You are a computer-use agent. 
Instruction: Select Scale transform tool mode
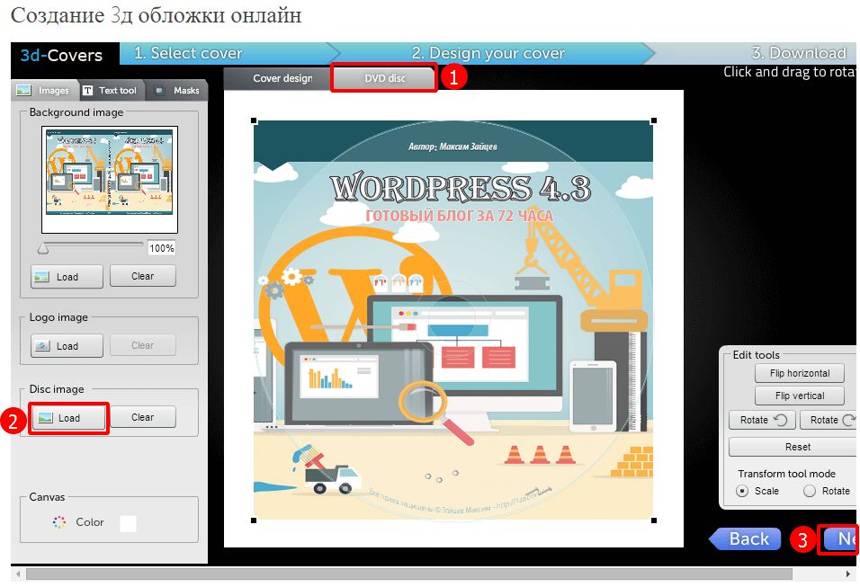pos(743,491)
